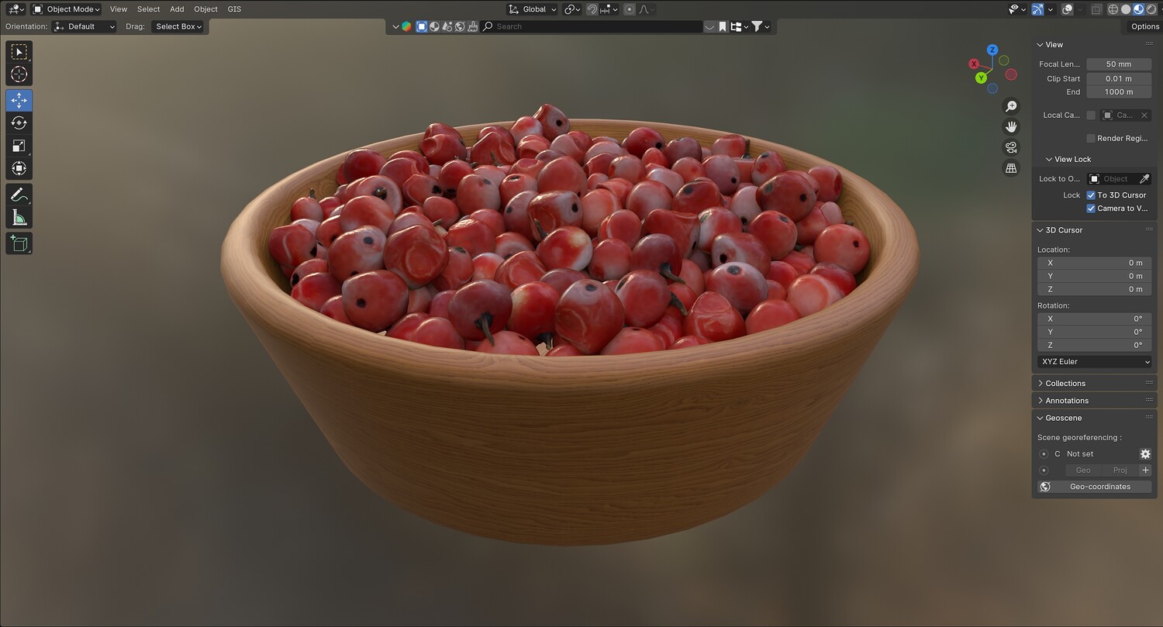1163x627 pixels.
Task: Select wireframe viewport shading
Action: pyautogui.click(x=1113, y=9)
